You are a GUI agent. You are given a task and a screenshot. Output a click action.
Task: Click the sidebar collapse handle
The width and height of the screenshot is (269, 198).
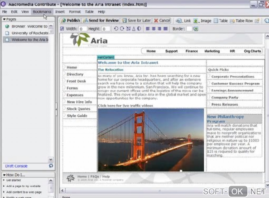click(56, 109)
